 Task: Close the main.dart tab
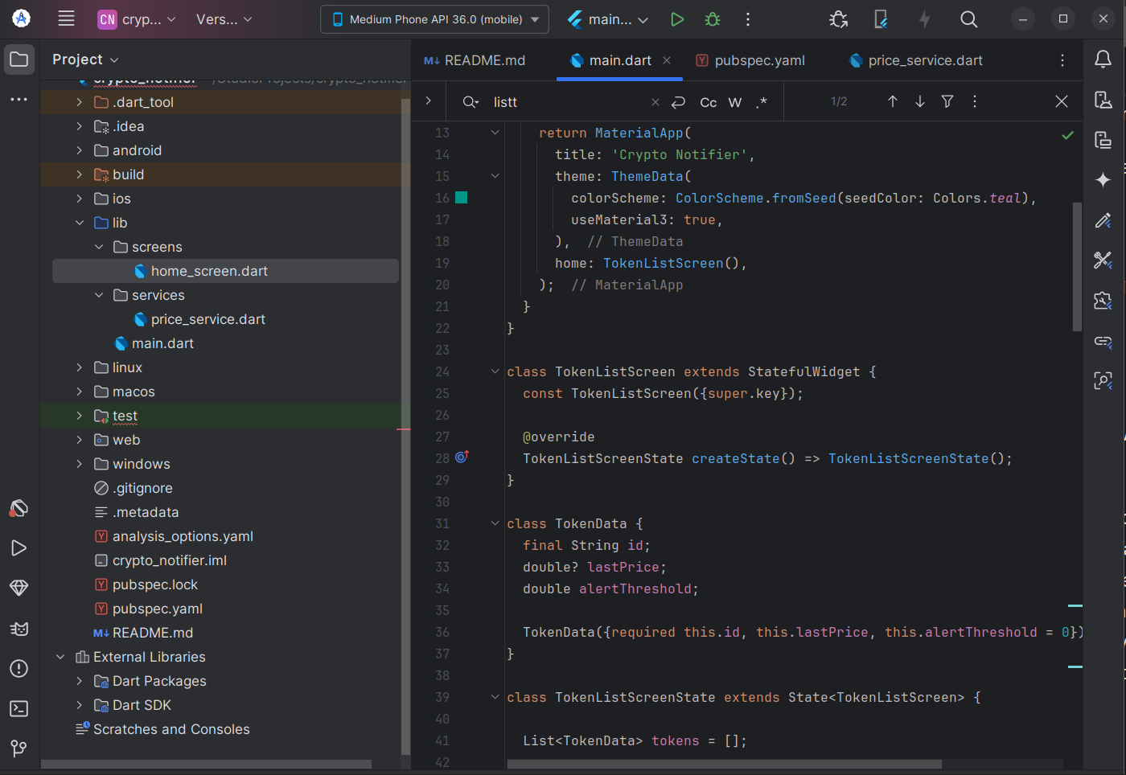(x=667, y=60)
